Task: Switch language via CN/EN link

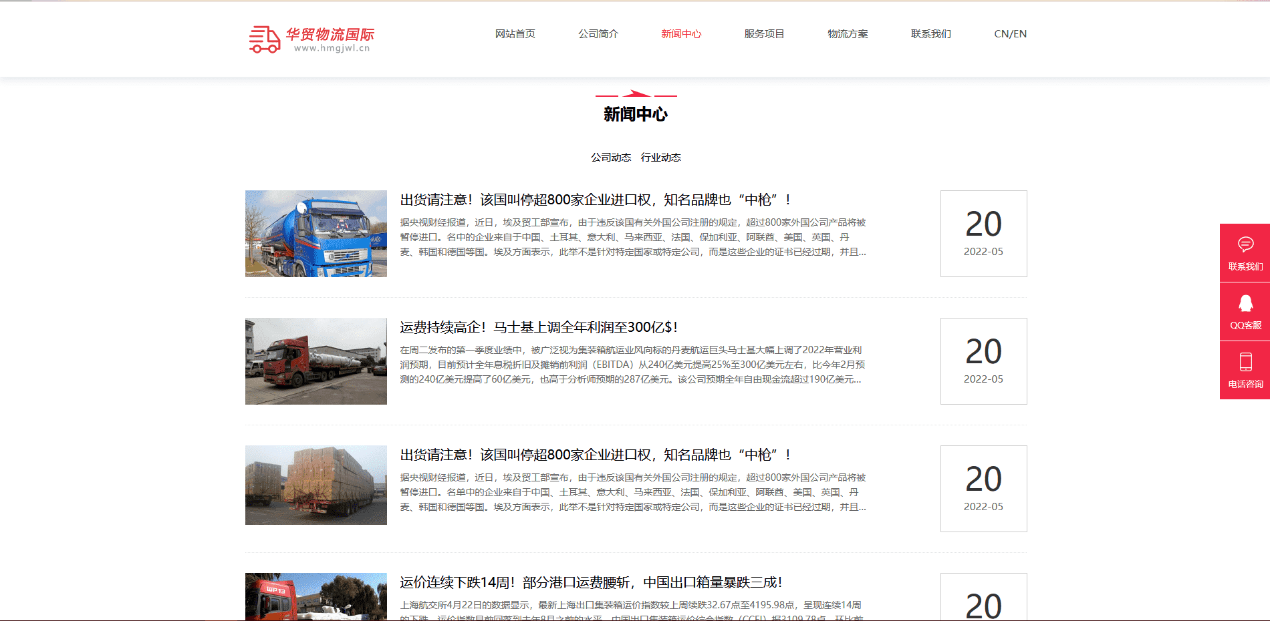Action: point(1010,34)
